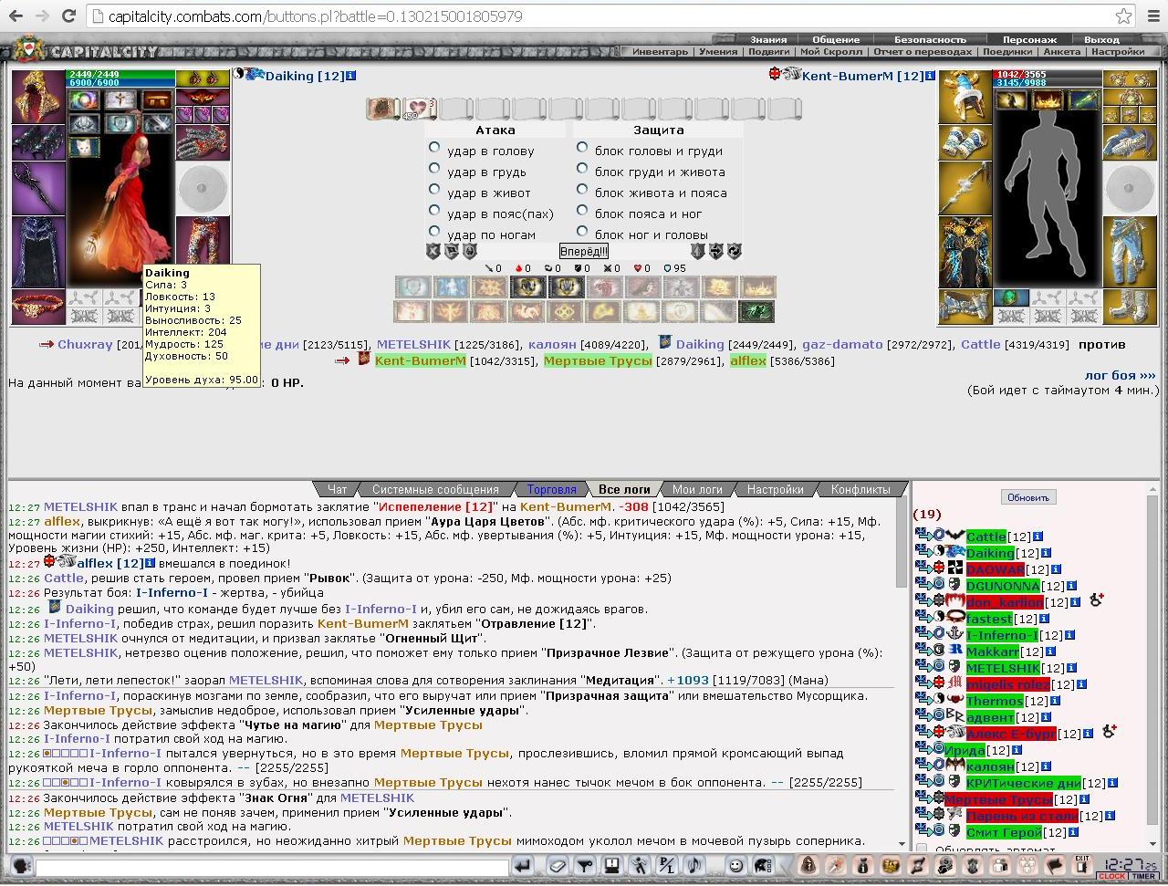This screenshot has height=886, width=1168.
Task: Open the 'Общение' top menu
Action: pos(836,39)
